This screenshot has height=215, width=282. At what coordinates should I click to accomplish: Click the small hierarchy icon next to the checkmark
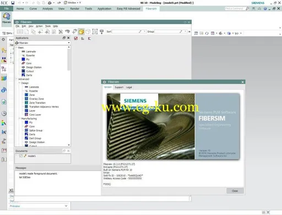click(83, 38)
